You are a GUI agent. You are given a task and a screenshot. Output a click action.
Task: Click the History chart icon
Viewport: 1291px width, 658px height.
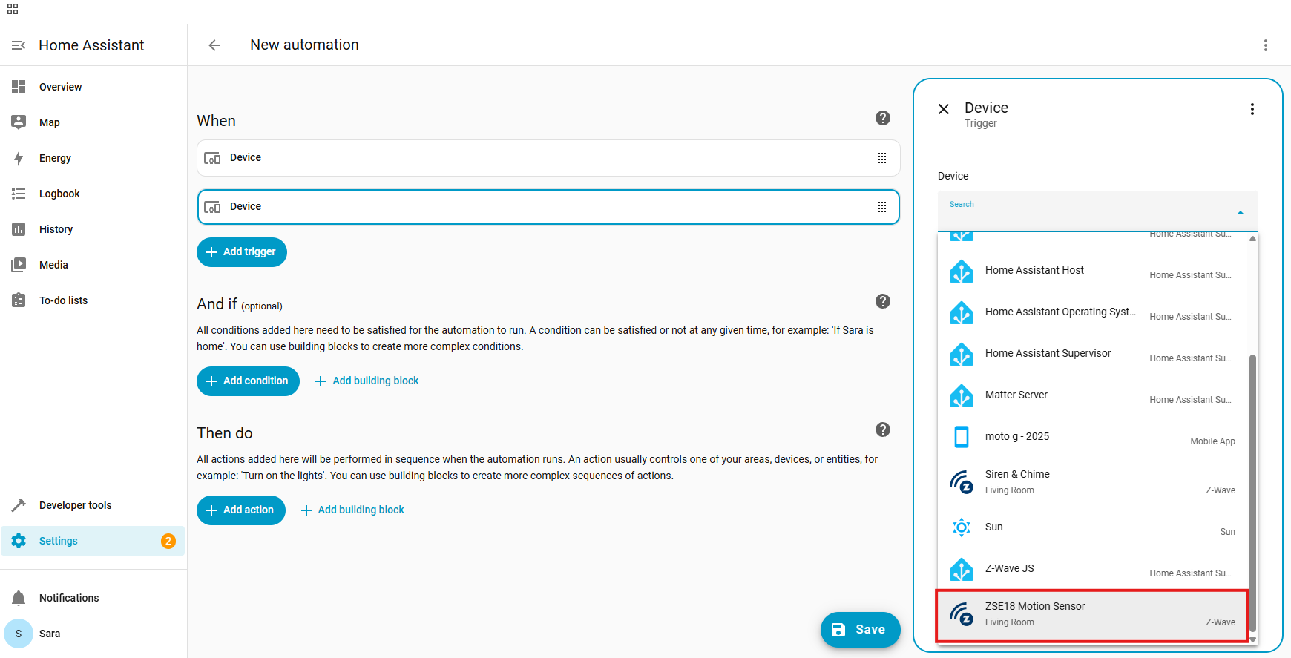[x=19, y=229]
